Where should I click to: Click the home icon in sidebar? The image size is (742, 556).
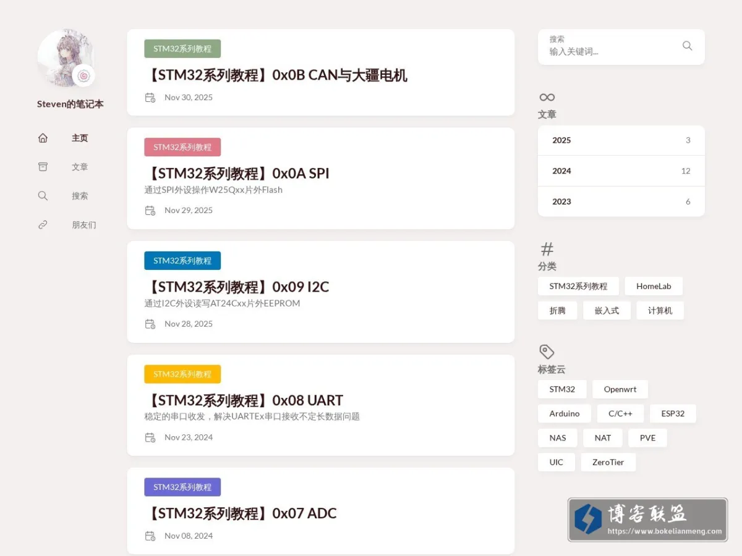[x=43, y=138]
